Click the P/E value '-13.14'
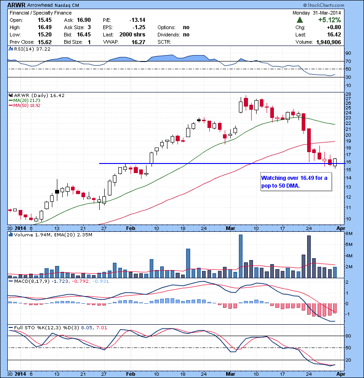Viewport: 364px width, 378px height. point(137,20)
